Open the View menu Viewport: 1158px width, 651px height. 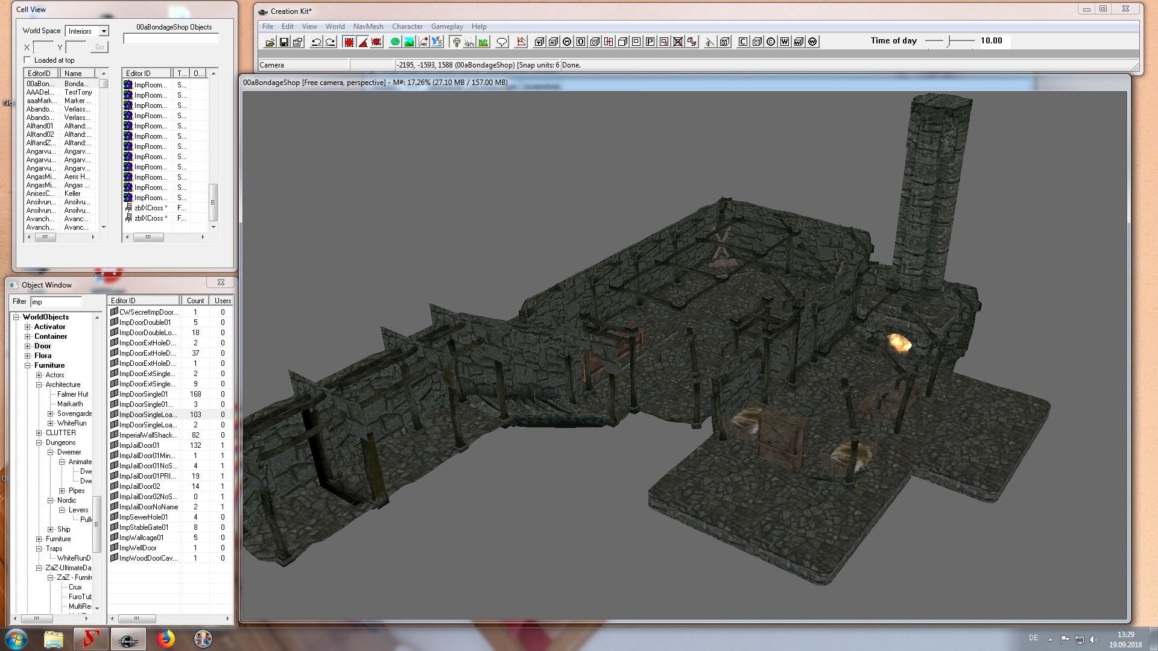coord(309,27)
